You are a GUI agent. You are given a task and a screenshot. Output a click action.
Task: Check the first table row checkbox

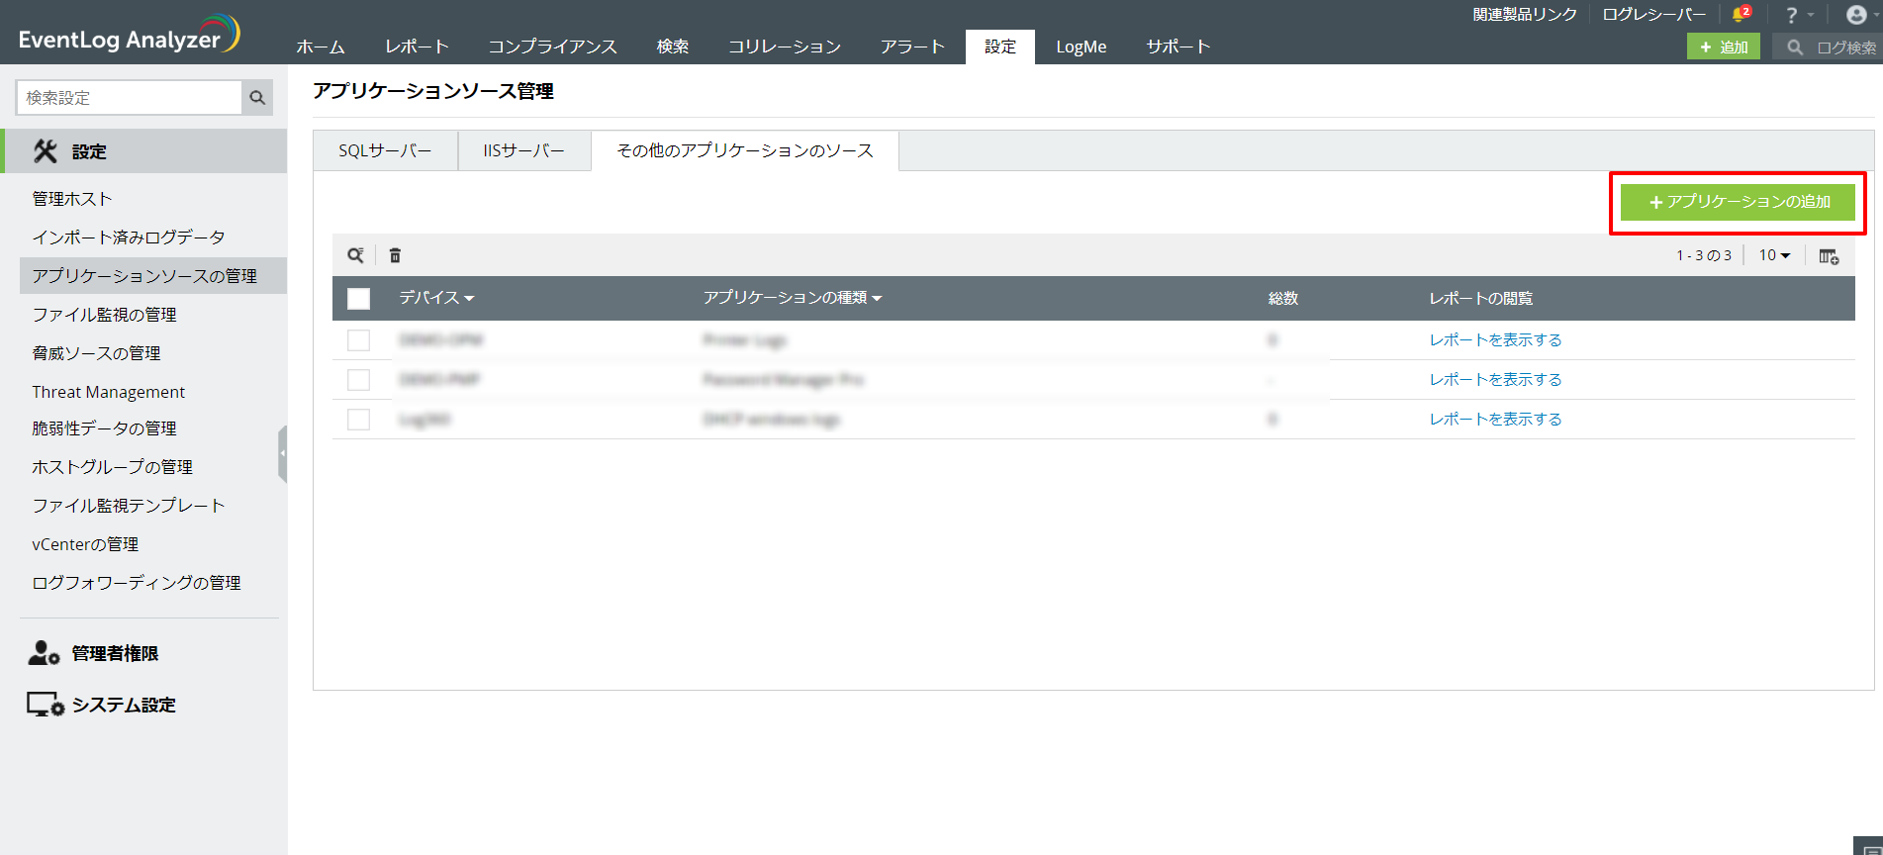359,340
